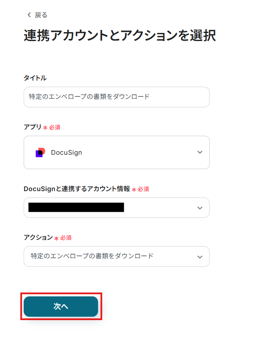Viewport: 265px width, 337px height.
Task: Expand the アクション dropdown chevron
Action: coord(200,257)
